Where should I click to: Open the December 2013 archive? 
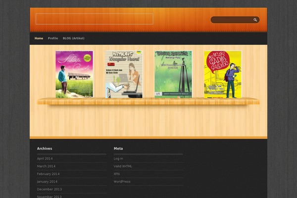[x=49, y=189]
